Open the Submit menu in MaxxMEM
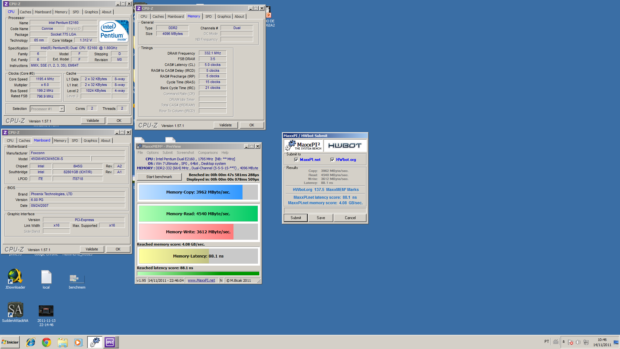 [x=168, y=153]
